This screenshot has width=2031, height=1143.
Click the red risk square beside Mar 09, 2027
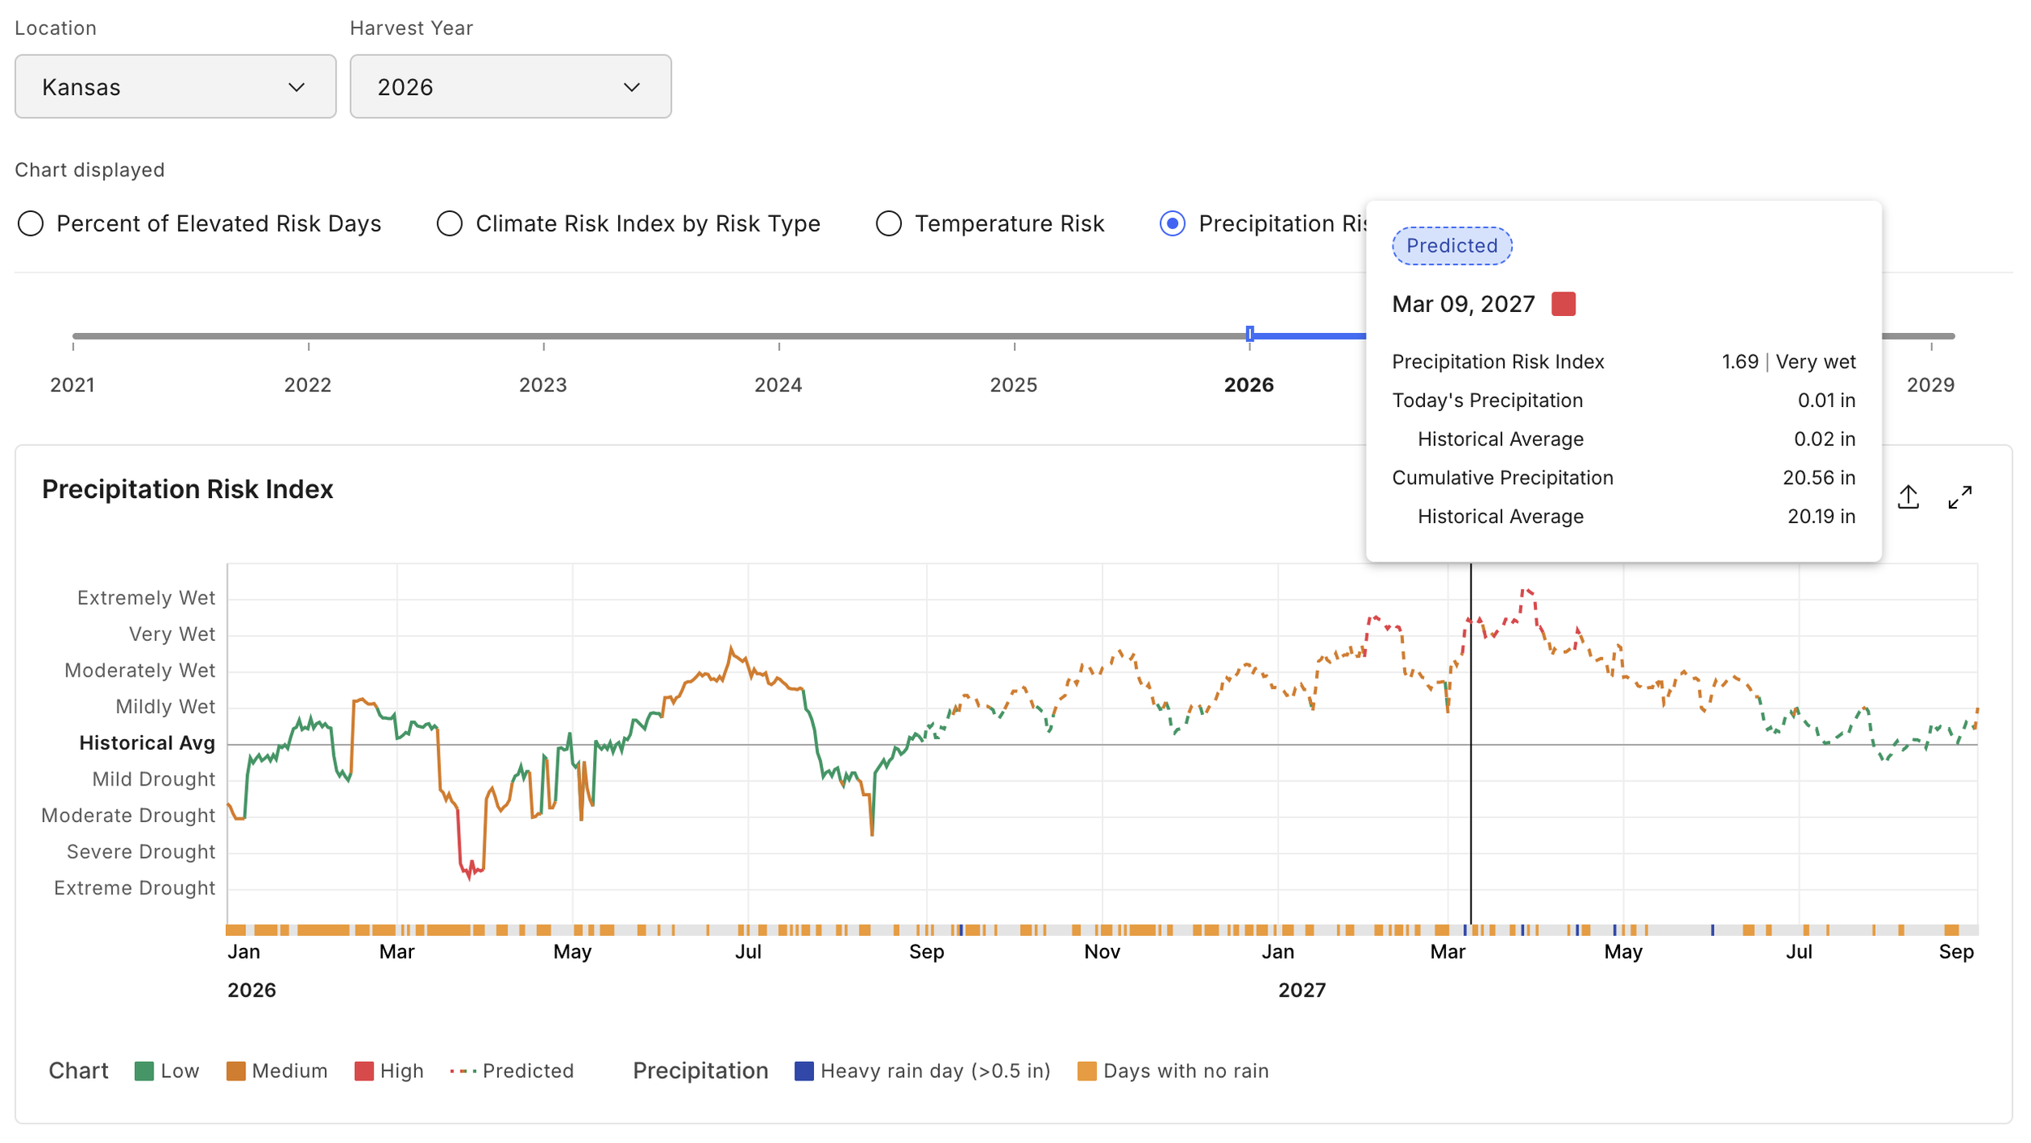click(1563, 304)
